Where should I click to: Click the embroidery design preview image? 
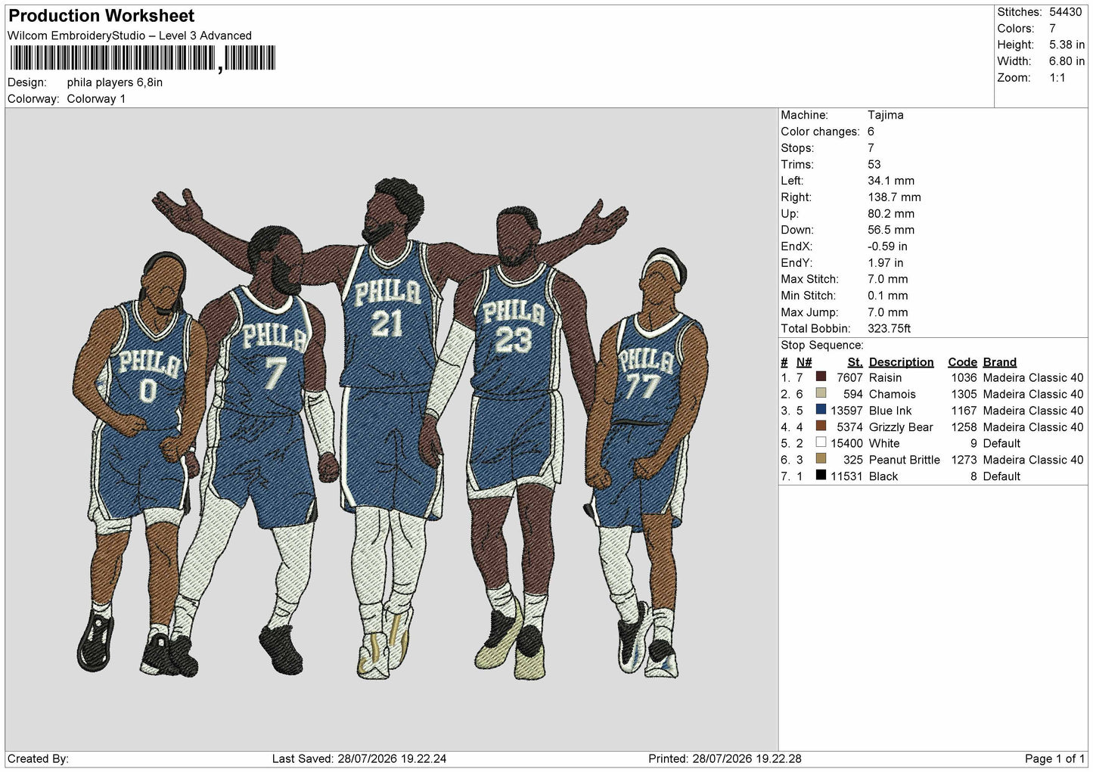[390, 429]
